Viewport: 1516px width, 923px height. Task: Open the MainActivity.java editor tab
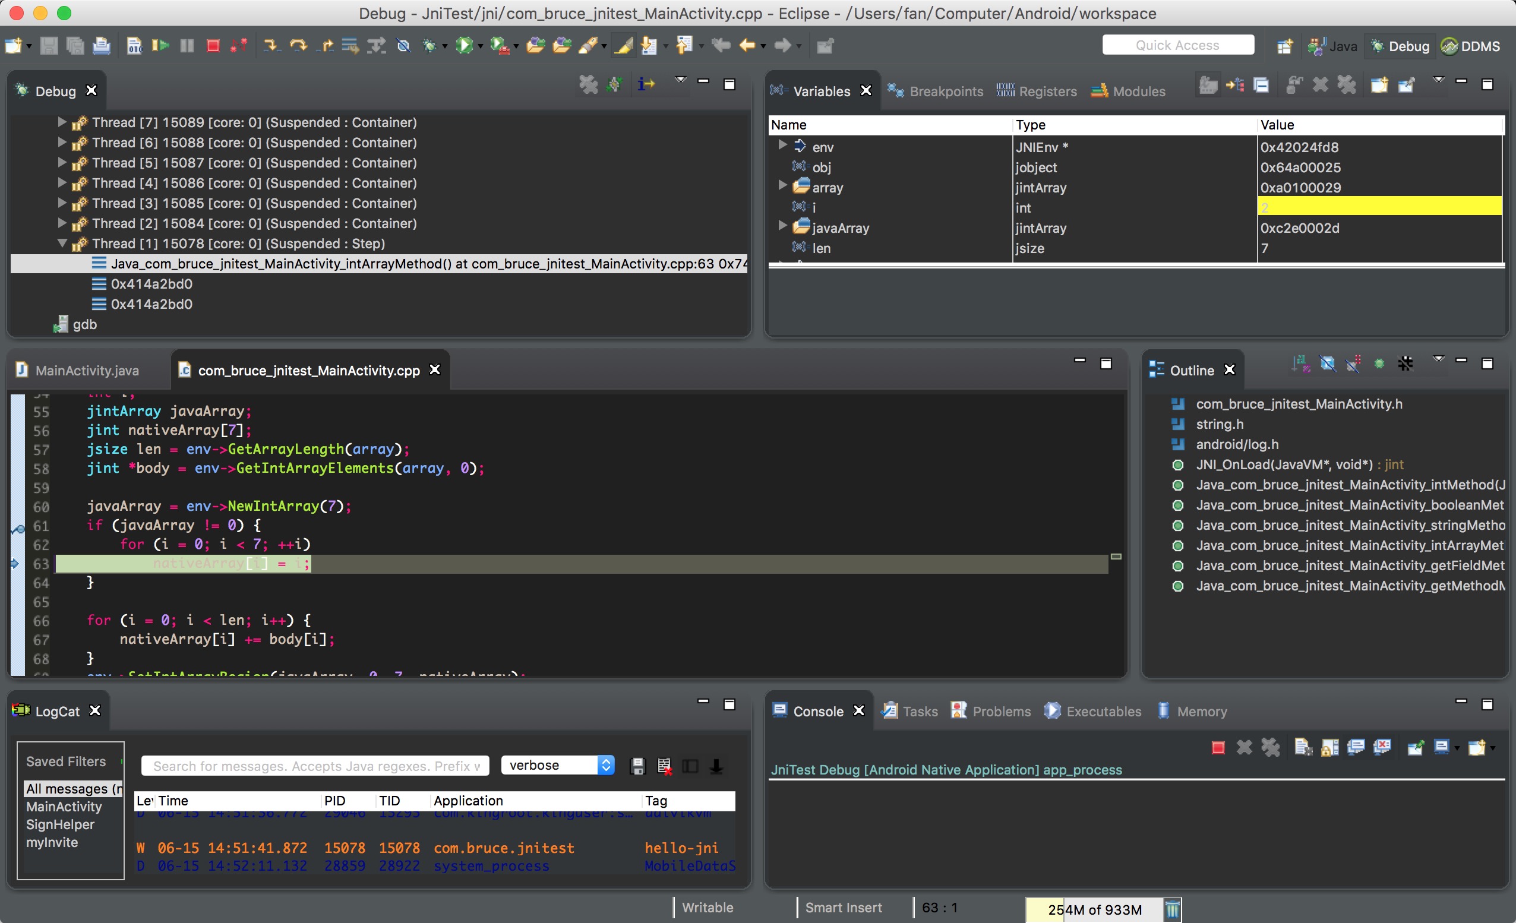coord(86,371)
